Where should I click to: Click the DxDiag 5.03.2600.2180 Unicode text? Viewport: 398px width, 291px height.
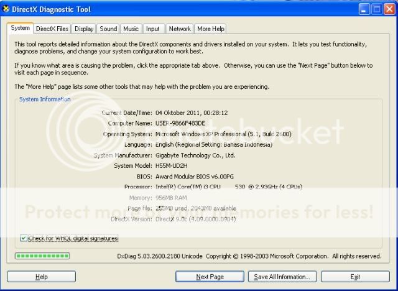click(x=160, y=256)
